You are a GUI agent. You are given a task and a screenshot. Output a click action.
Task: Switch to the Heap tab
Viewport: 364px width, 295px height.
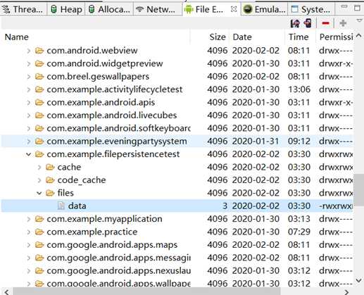(67, 9)
